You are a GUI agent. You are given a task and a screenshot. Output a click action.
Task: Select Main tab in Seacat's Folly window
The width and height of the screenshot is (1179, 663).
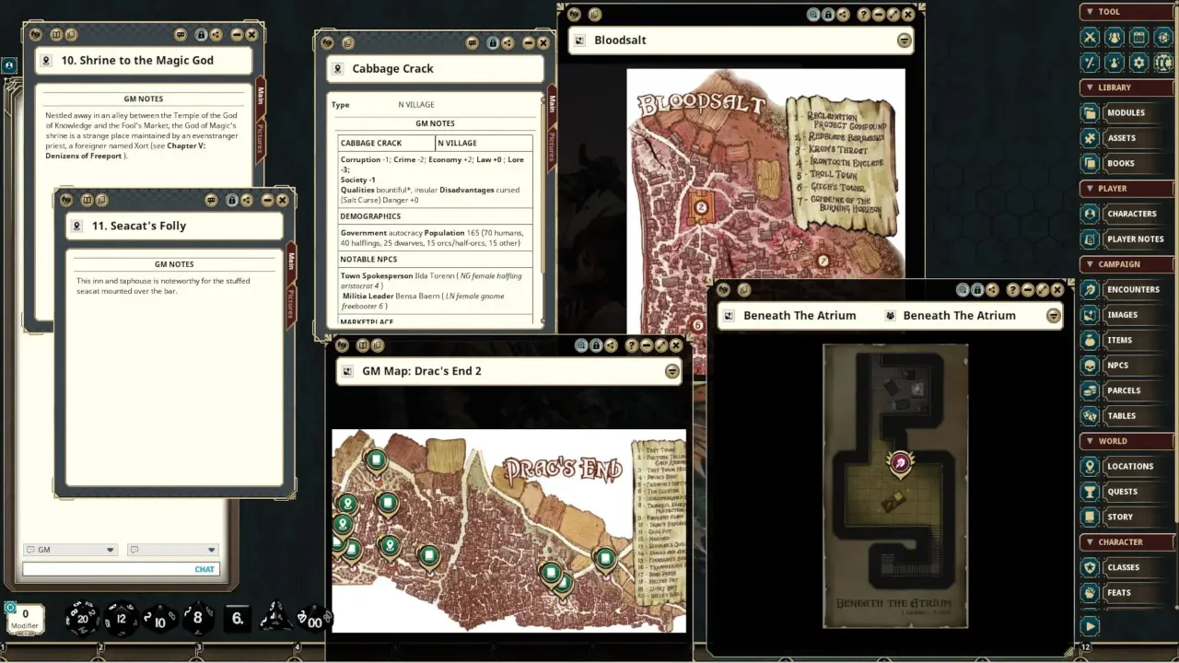coord(291,262)
